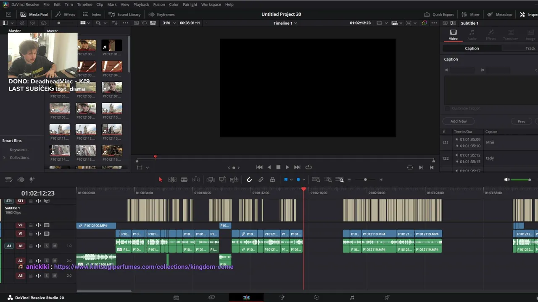Toggle timeline Snapping magnet
538x302 pixels.
(x=249, y=180)
